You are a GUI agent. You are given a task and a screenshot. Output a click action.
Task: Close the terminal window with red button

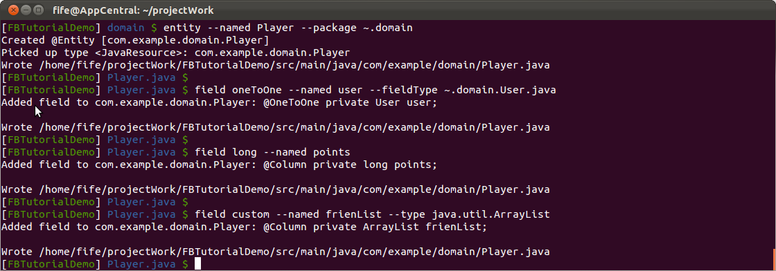[13, 10]
